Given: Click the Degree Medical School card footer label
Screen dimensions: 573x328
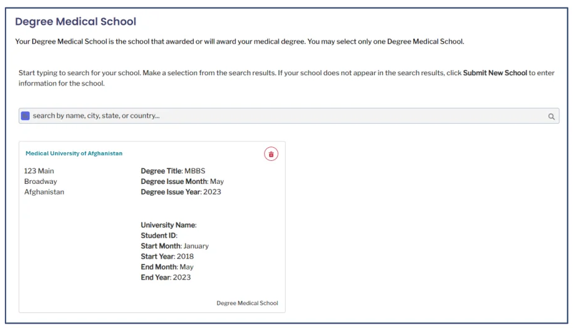Looking at the screenshot, I should tap(247, 303).
